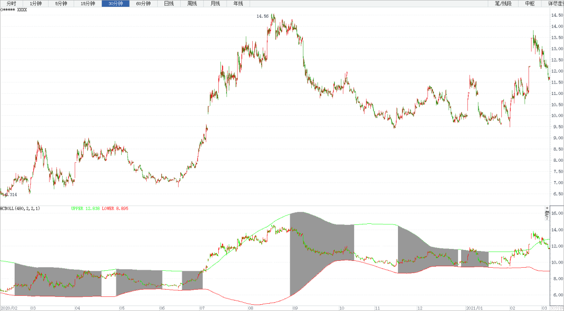Click the 2021/01 date axis marker
Screen dimensions: 564x311
click(474, 308)
